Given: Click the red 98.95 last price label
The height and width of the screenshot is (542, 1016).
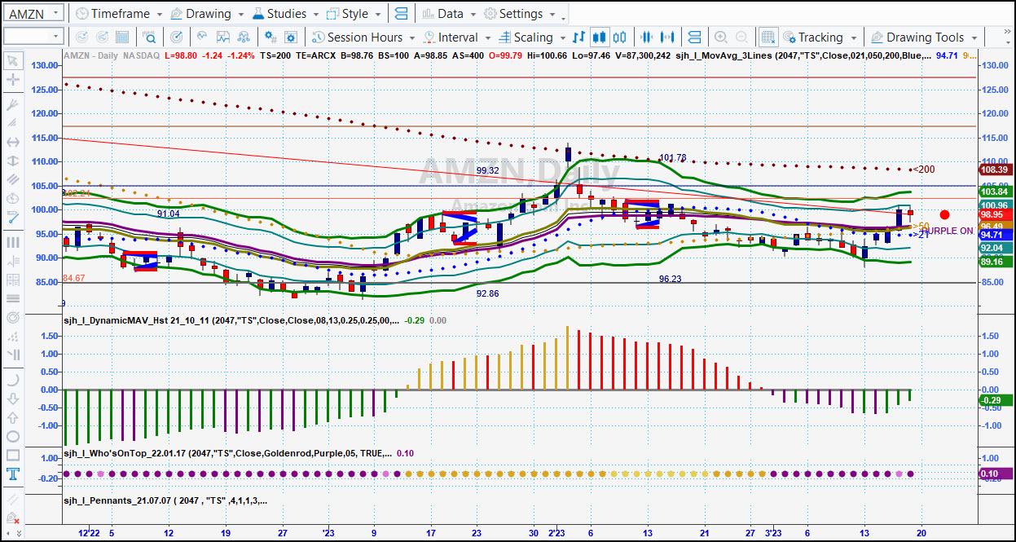Looking at the screenshot, I should coord(995,215).
